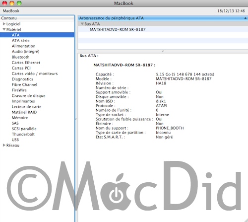Select Alimentation in the hardware list
The width and height of the screenshot is (248, 222).
pos(23,46)
